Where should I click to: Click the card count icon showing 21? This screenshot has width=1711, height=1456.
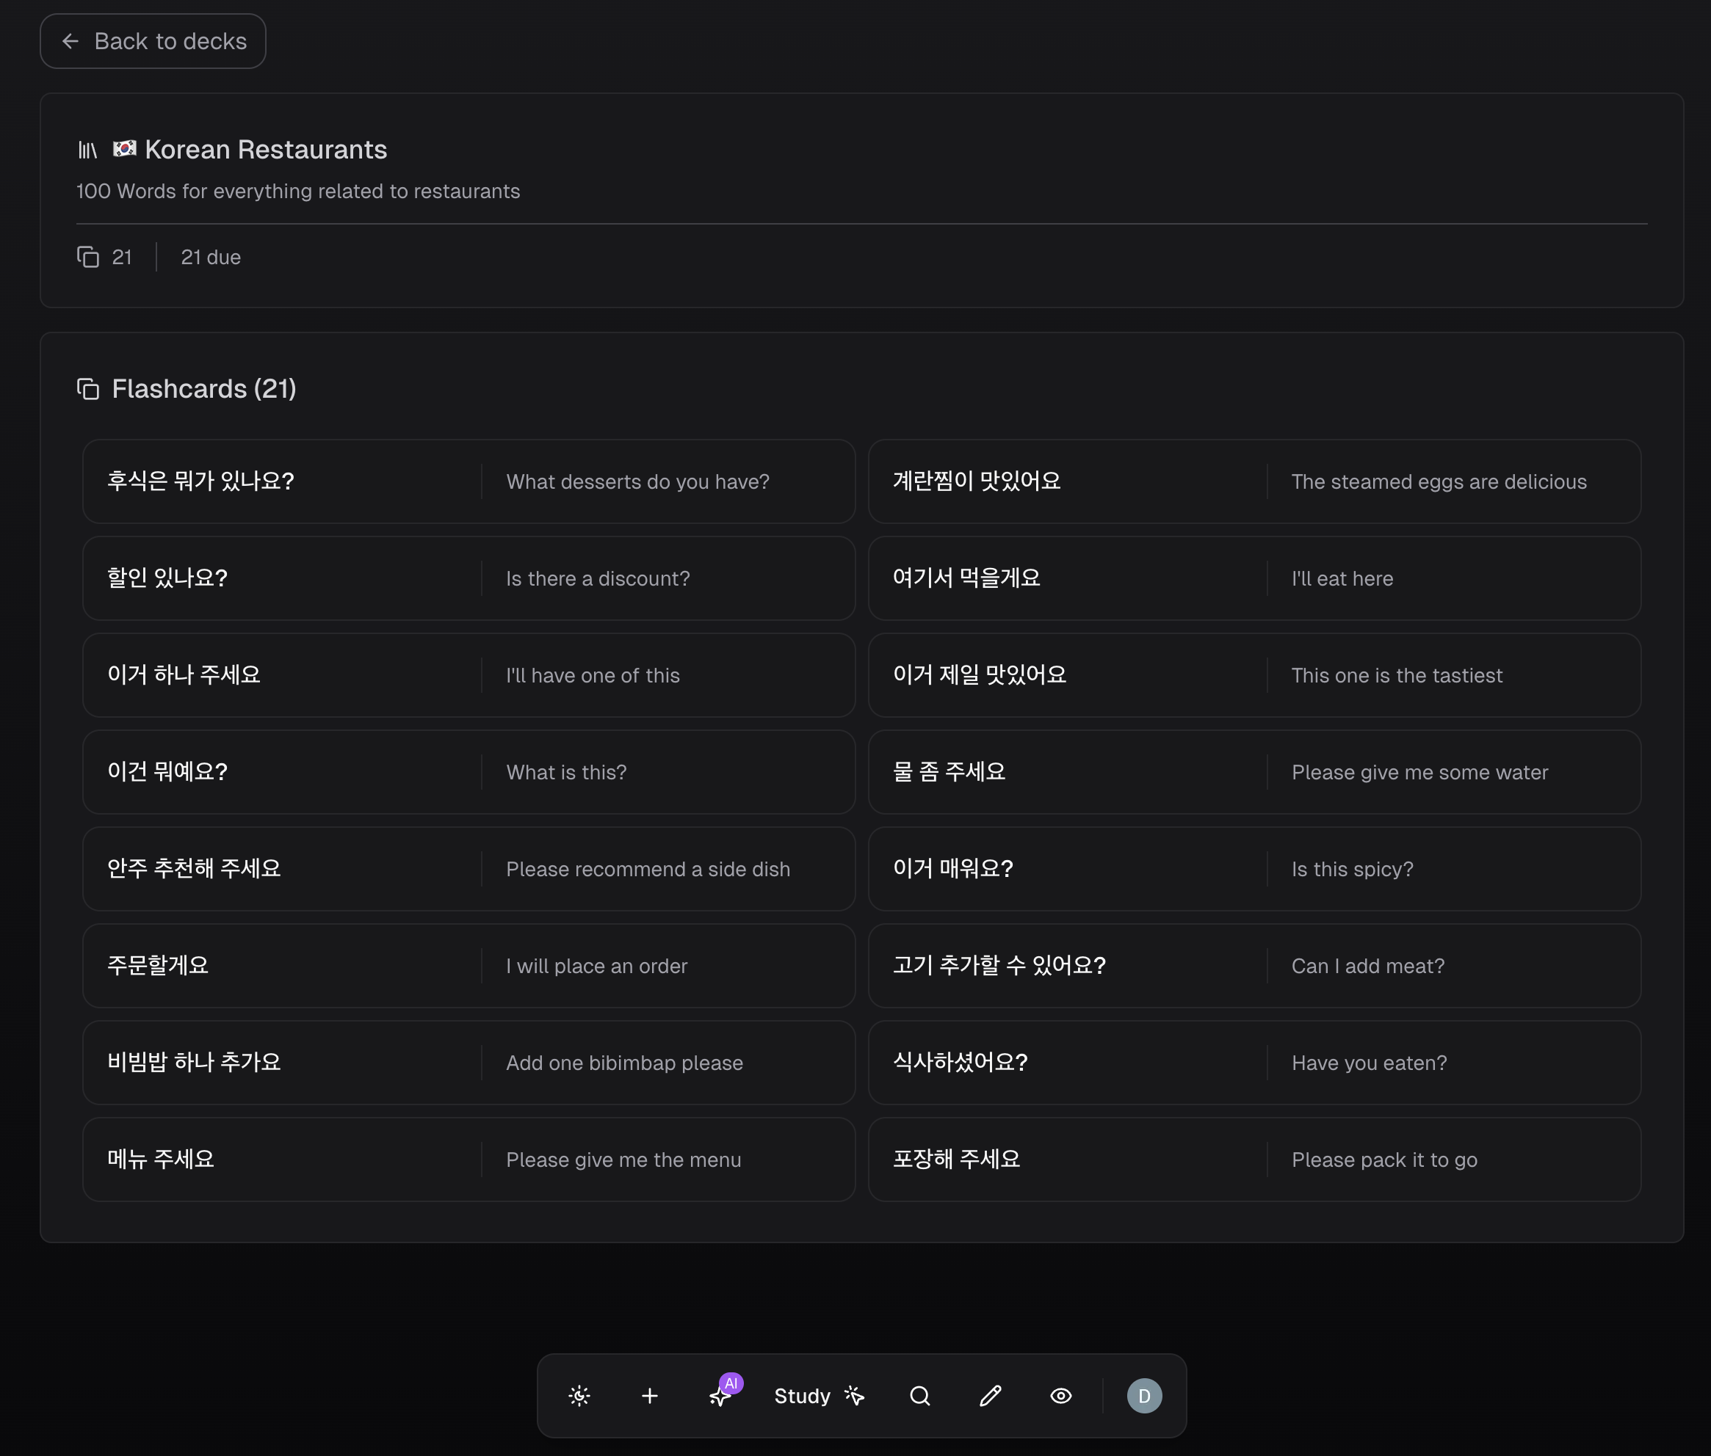pos(88,257)
